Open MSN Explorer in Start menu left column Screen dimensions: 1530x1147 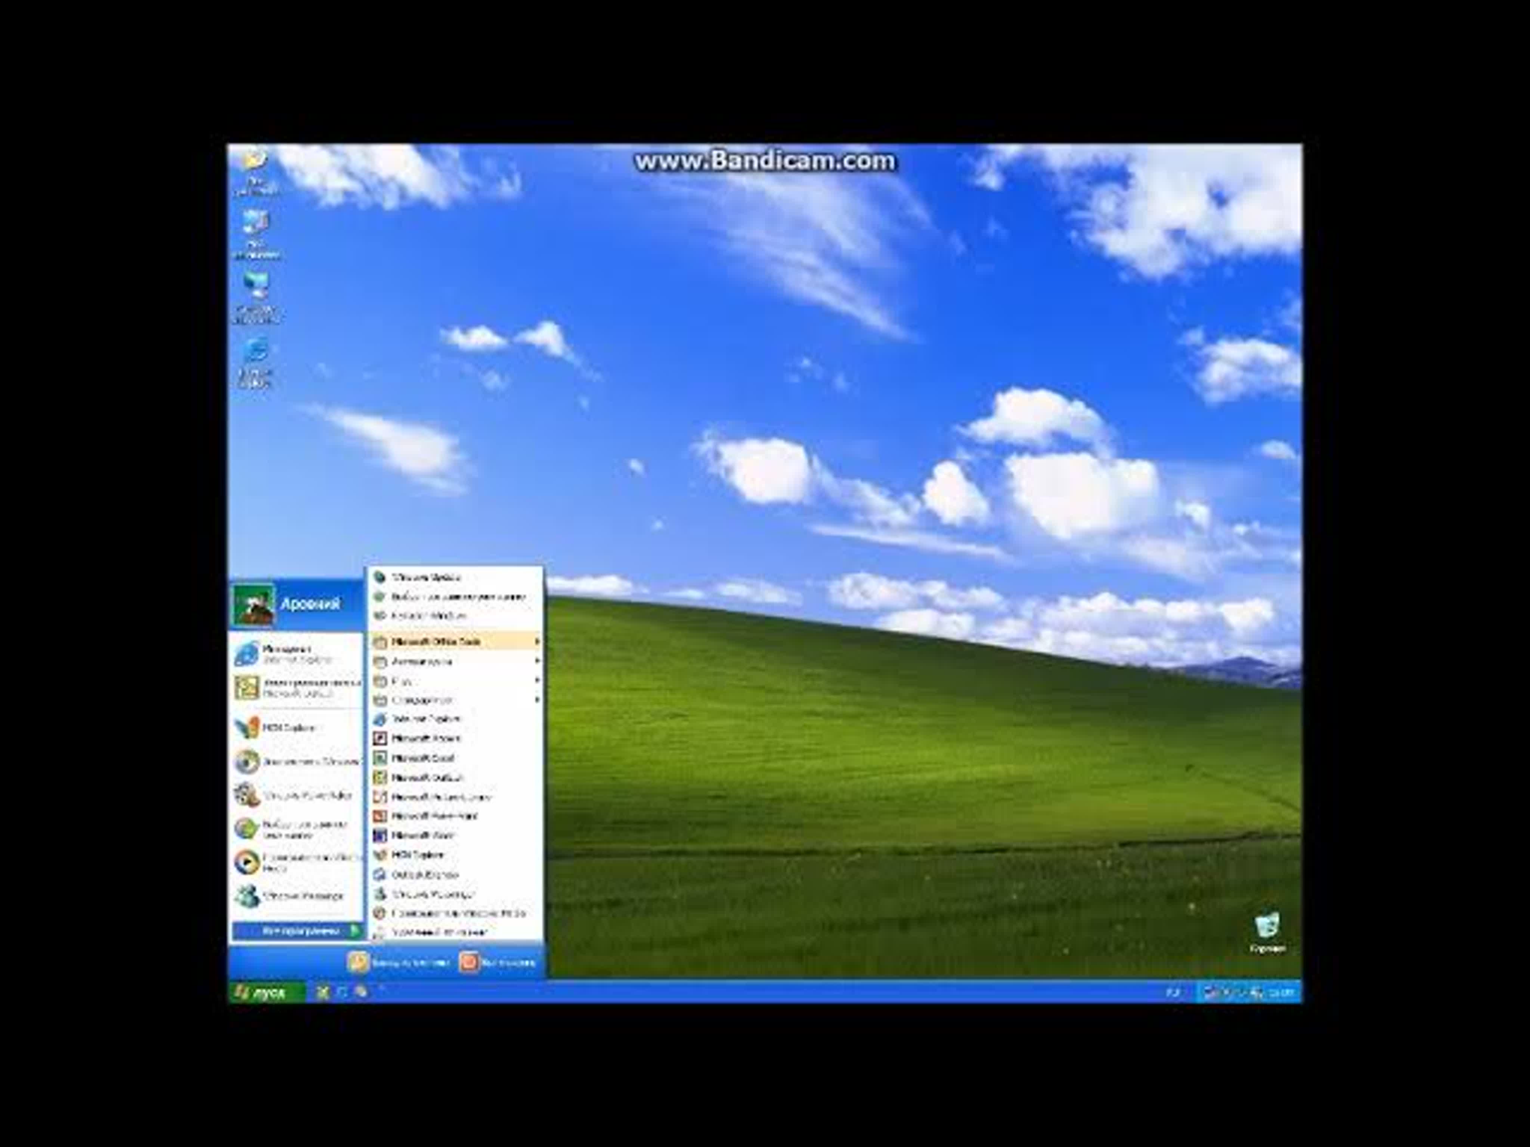click(297, 728)
